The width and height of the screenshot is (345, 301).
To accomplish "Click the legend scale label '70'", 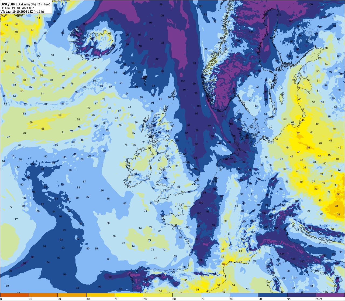I will pos(203,299).
